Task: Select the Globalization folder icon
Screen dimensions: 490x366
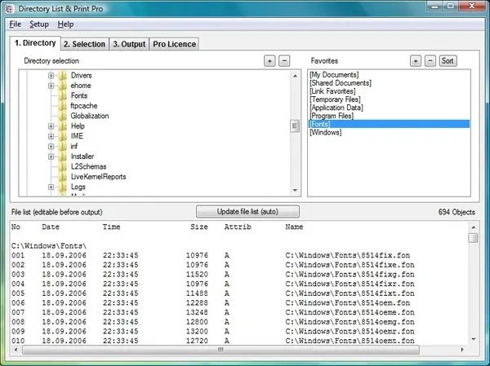Action: (x=63, y=116)
